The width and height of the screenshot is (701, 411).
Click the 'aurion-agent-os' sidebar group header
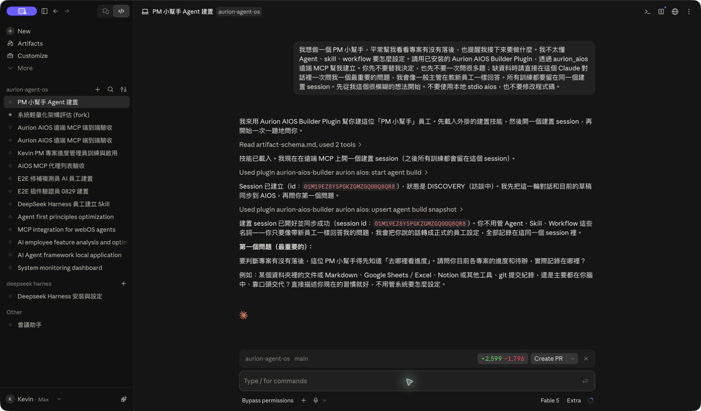(x=27, y=89)
